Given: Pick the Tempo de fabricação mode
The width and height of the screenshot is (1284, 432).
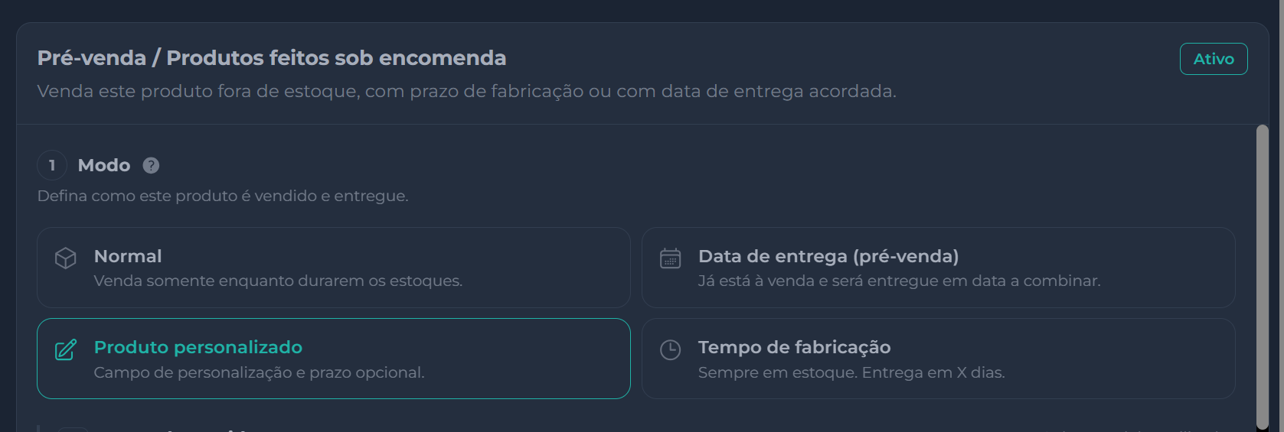Looking at the screenshot, I should click(938, 359).
